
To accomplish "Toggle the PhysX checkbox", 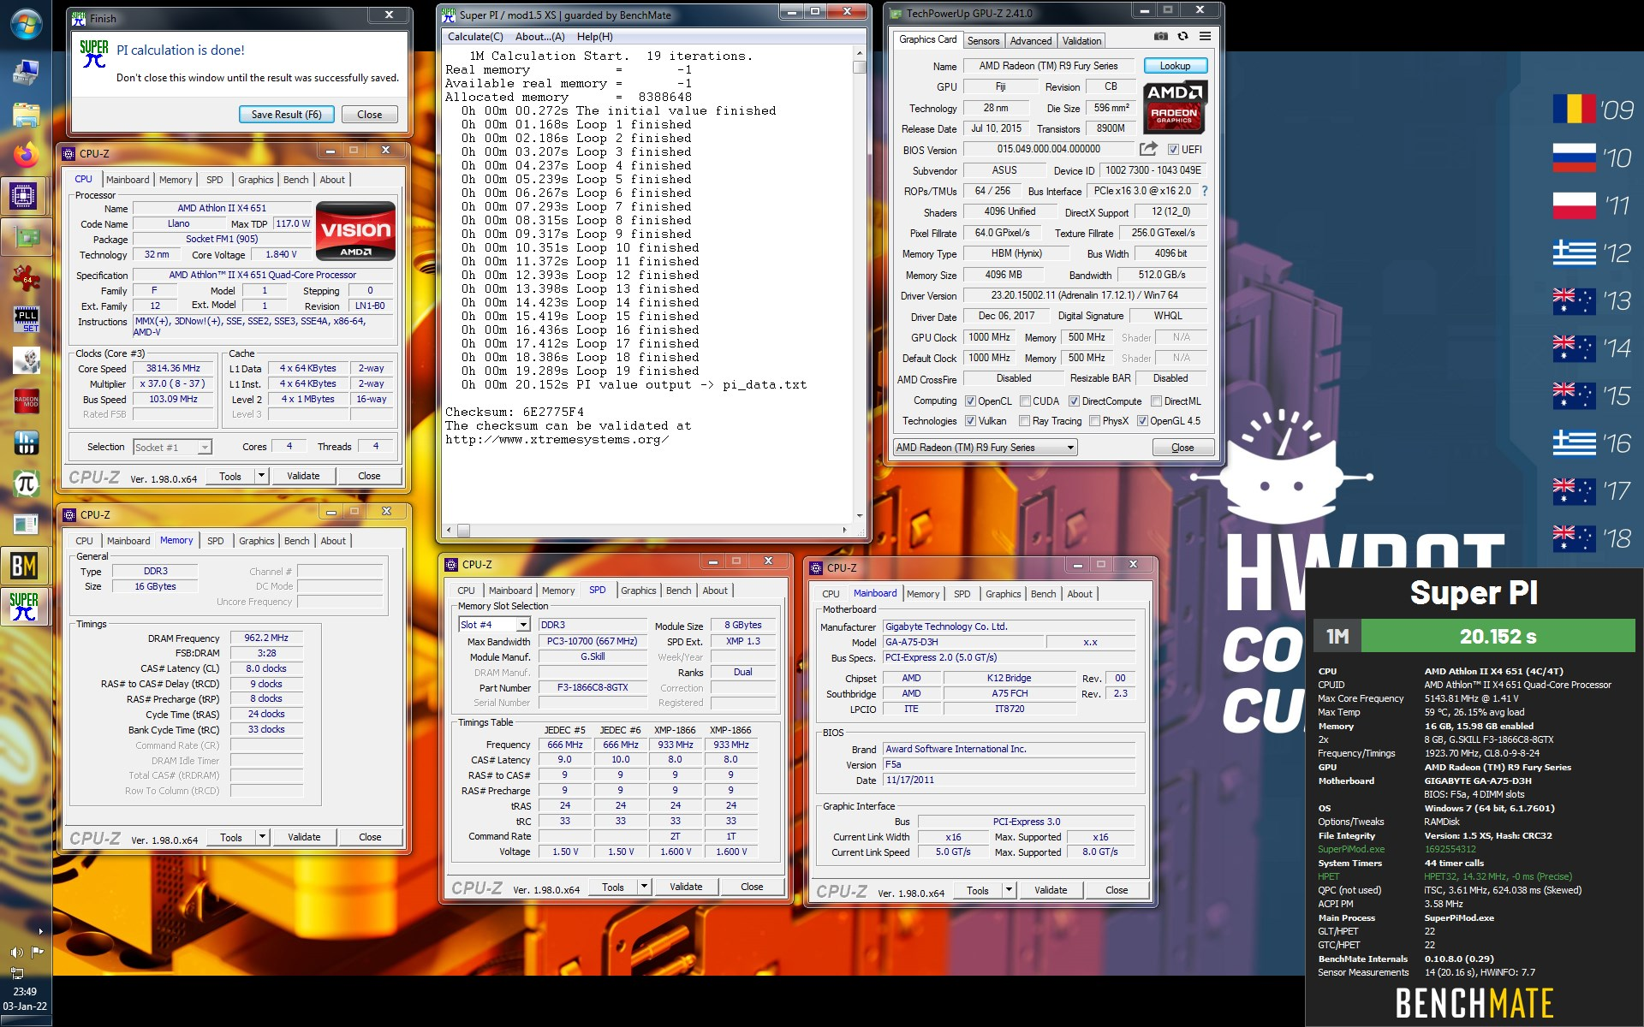I will (1094, 421).
